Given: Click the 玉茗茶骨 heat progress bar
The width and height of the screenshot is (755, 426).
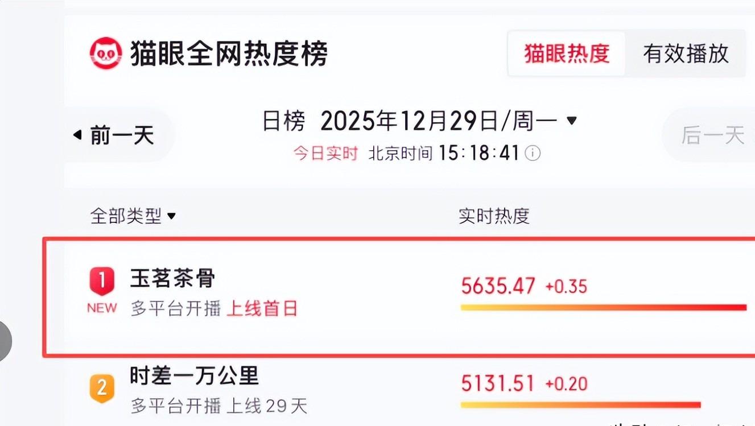Looking at the screenshot, I should pos(603,308).
